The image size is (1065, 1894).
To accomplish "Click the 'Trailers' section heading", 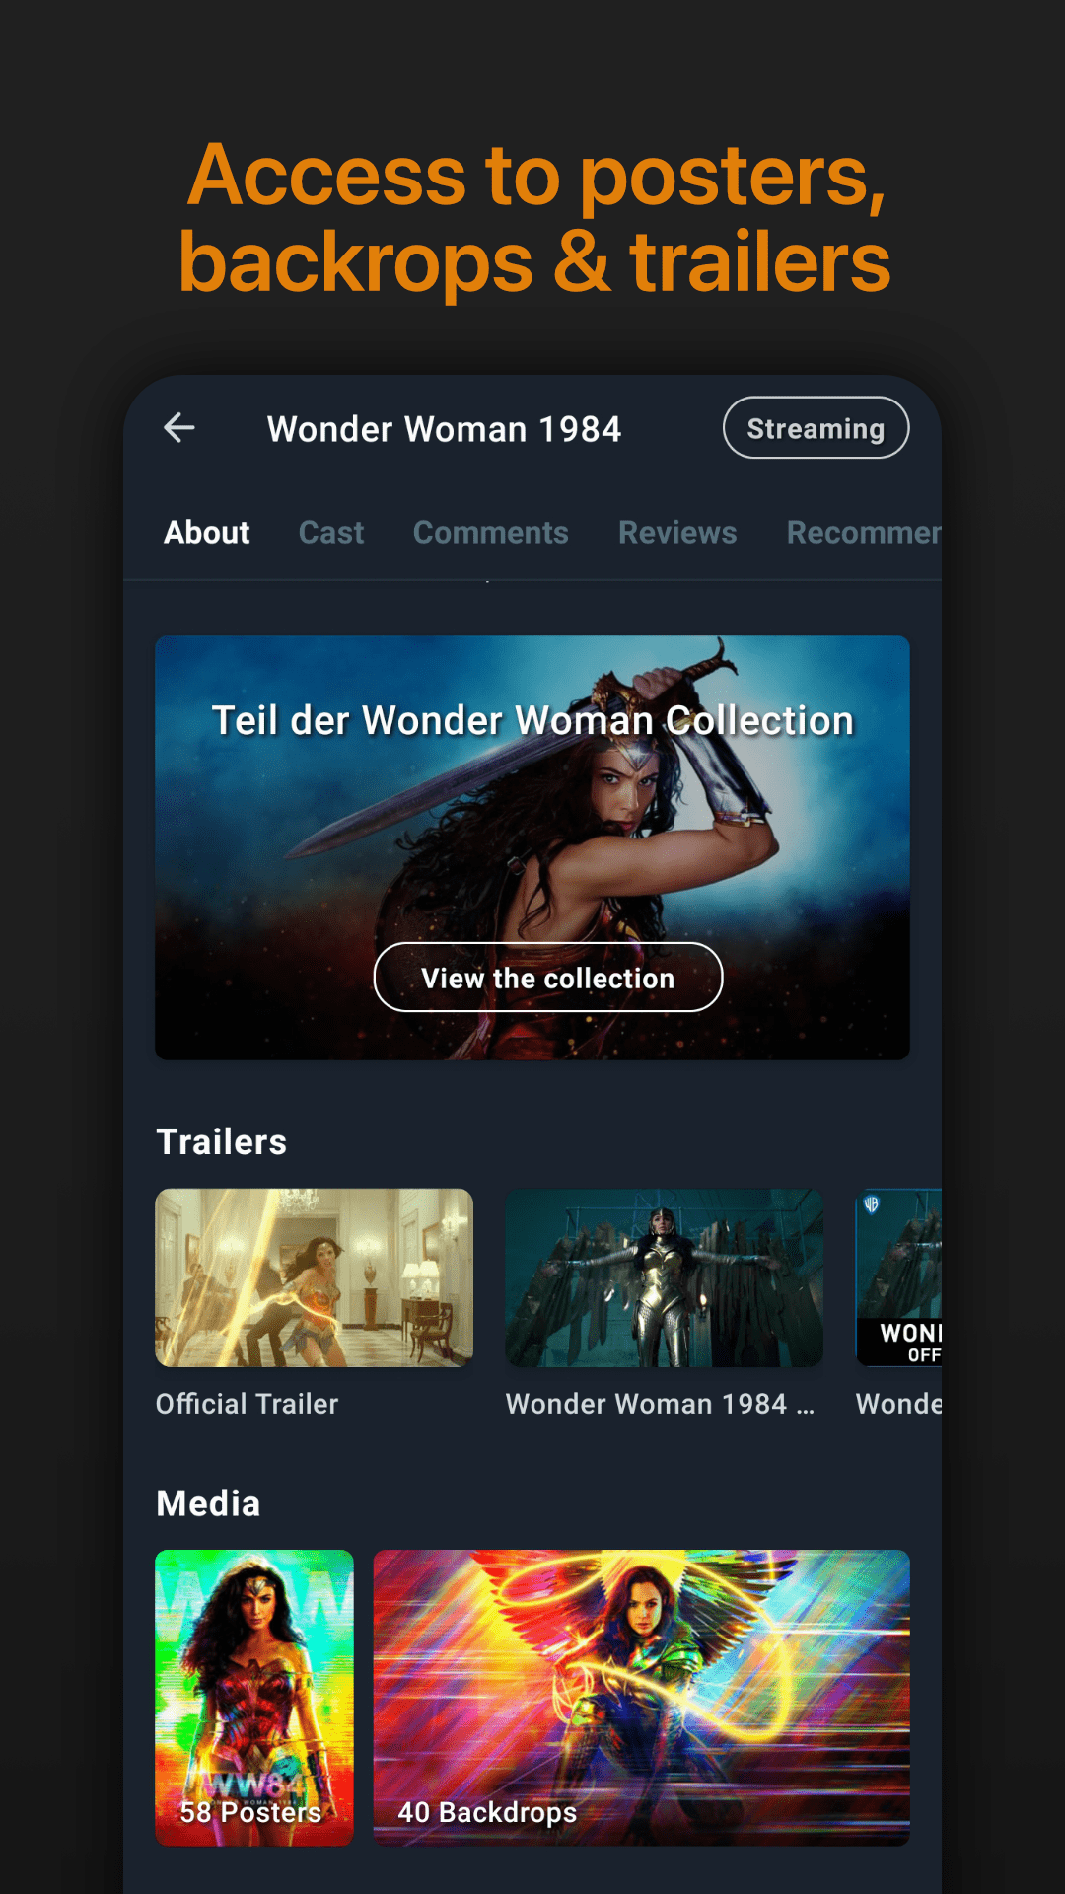I will [222, 1141].
